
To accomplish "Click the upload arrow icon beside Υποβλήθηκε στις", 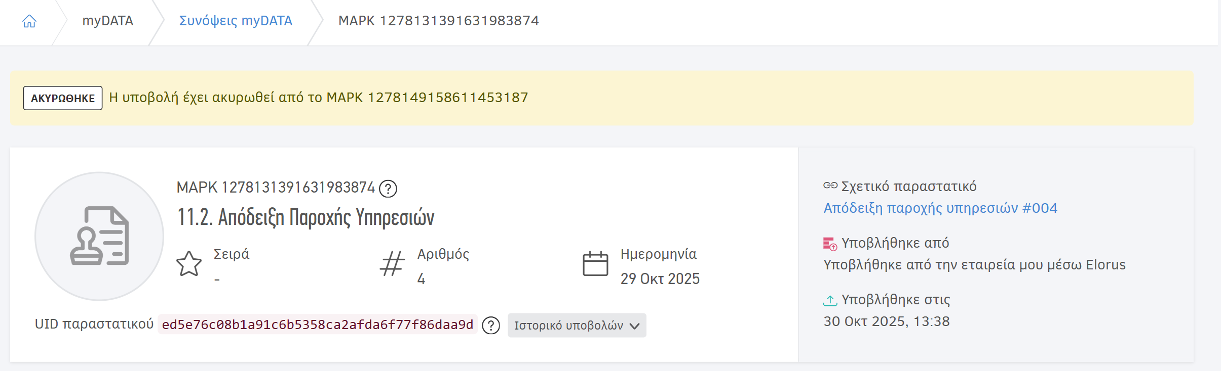I will pyautogui.click(x=829, y=300).
